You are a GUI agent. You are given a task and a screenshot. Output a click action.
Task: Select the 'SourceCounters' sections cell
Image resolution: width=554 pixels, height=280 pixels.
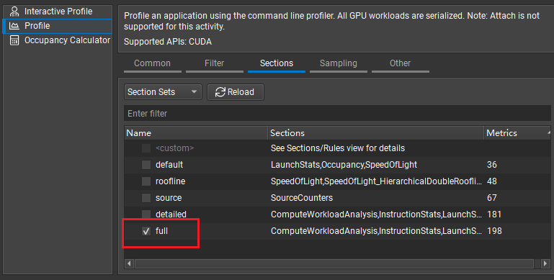(302, 198)
